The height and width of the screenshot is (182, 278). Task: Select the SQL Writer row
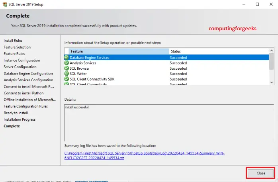click(166, 74)
